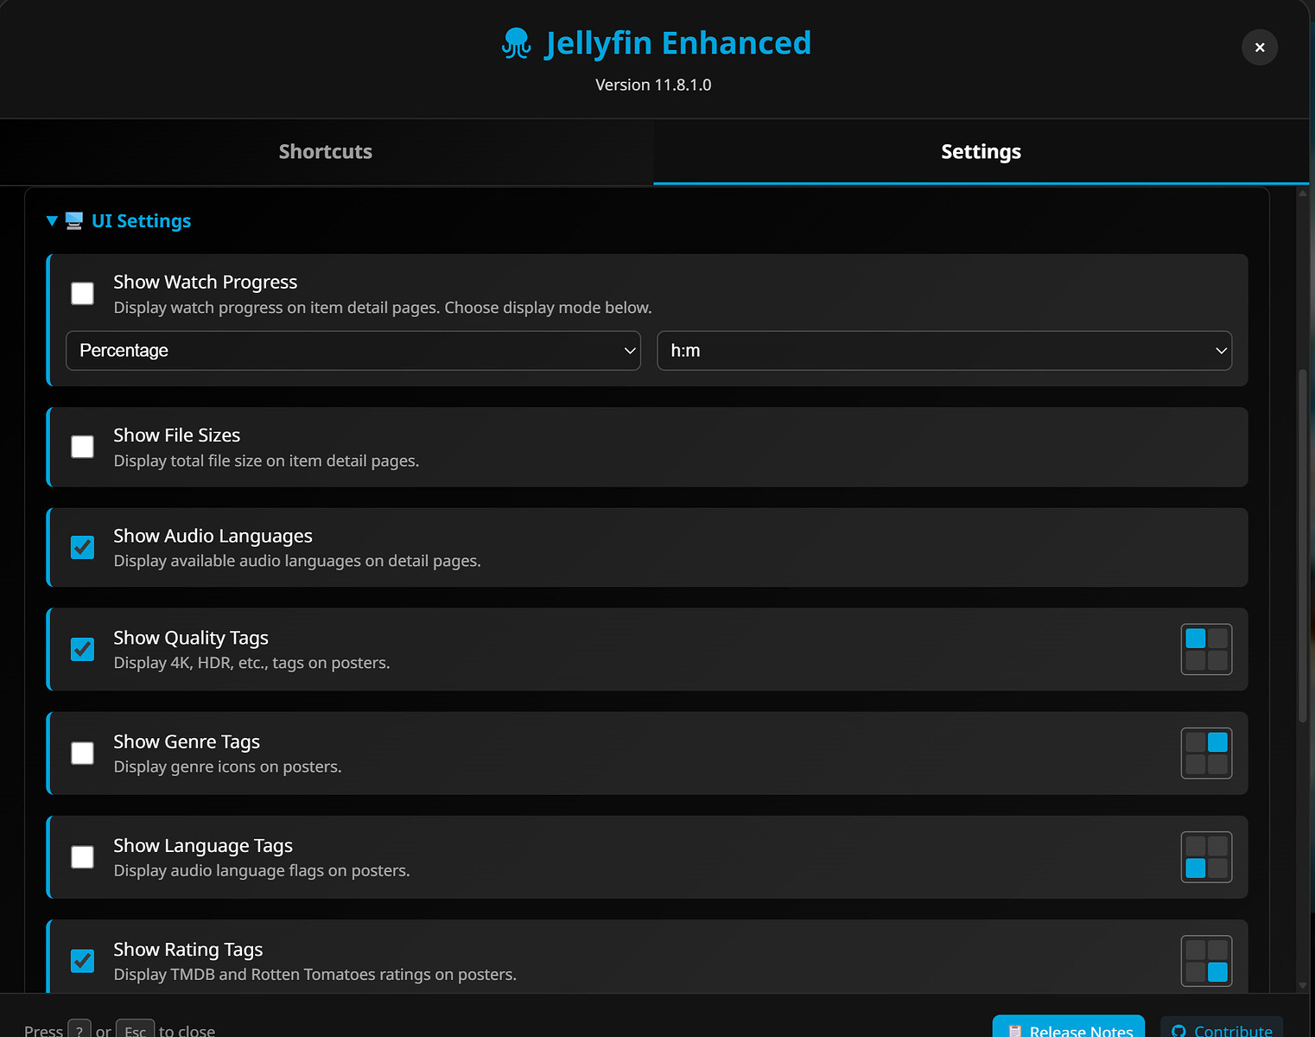This screenshot has height=1037, width=1315.
Task: Enable the Show File Sizes checkbox
Action: pos(82,447)
